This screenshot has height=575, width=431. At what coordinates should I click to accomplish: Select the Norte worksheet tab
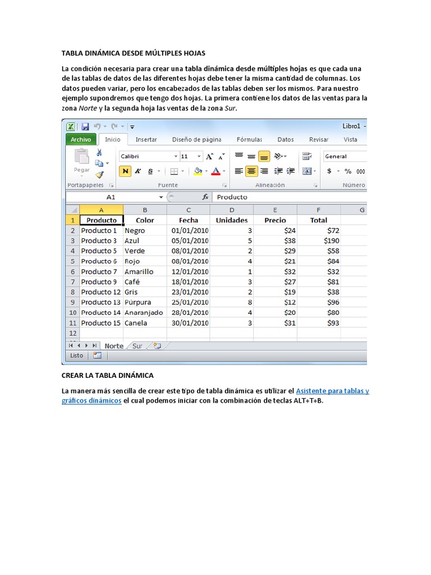tap(114, 346)
